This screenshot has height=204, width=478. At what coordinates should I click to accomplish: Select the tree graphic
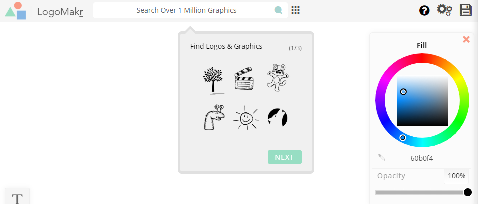tap(213, 80)
